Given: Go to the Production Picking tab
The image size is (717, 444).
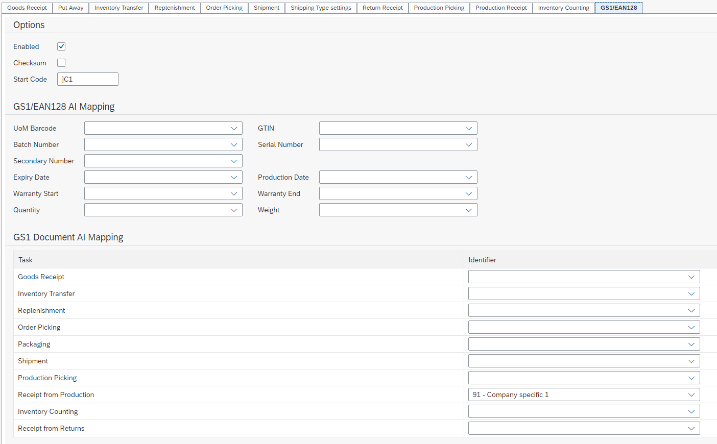Looking at the screenshot, I should point(439,8).
